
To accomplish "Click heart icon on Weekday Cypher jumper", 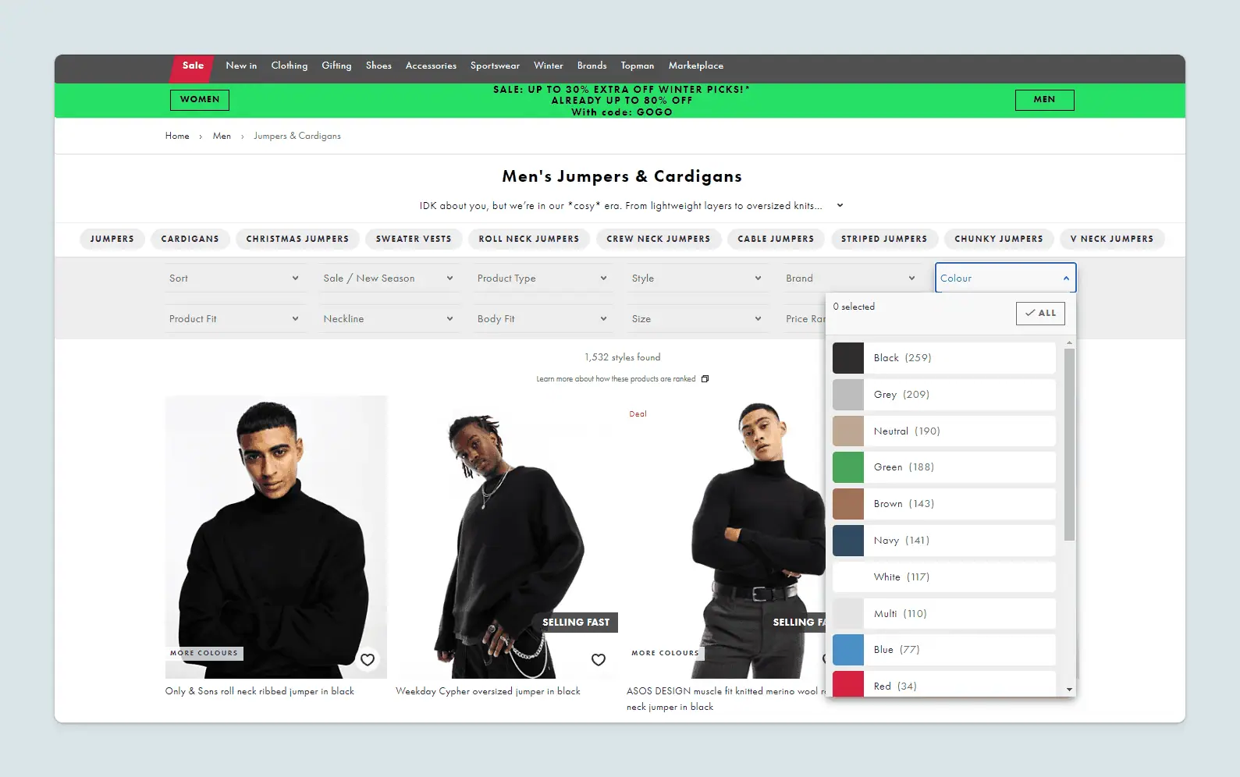I will click(599, 660).
